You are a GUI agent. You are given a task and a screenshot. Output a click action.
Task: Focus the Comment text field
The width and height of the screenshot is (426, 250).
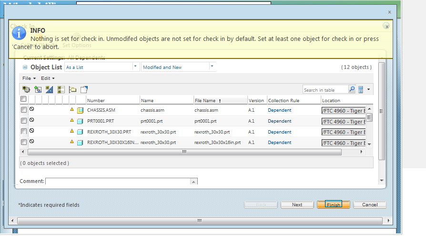pos(118,181)
